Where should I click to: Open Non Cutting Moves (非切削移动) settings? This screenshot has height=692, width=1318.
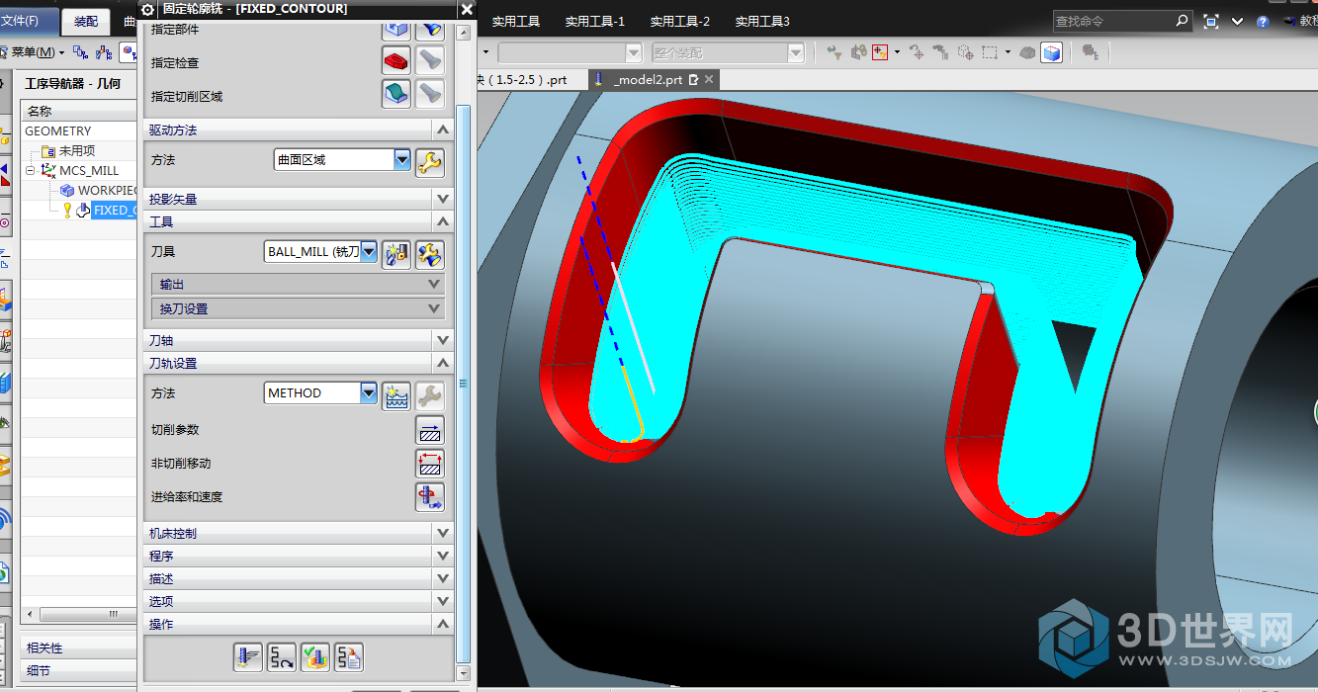pyautogui.click(x=430, y=464)
